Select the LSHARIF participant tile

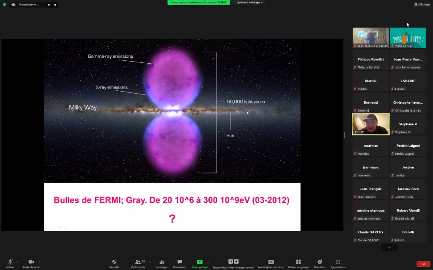pyautogui.click(x=408, y=81)
